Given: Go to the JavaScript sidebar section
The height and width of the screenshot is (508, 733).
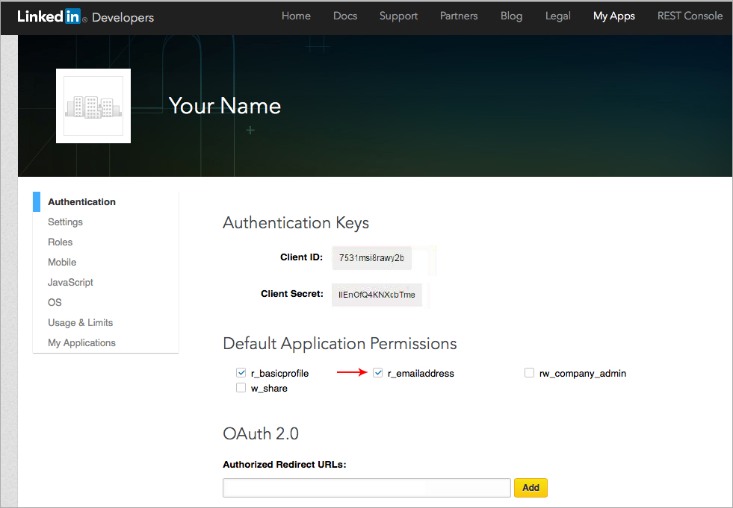Looking at the screenshot, I should coord(70,283).
